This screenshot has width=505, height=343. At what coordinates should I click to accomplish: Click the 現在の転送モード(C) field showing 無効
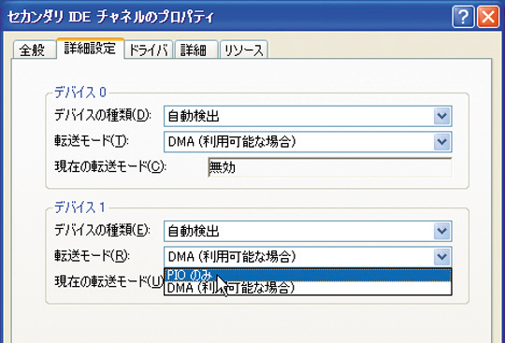click(330, 167)
